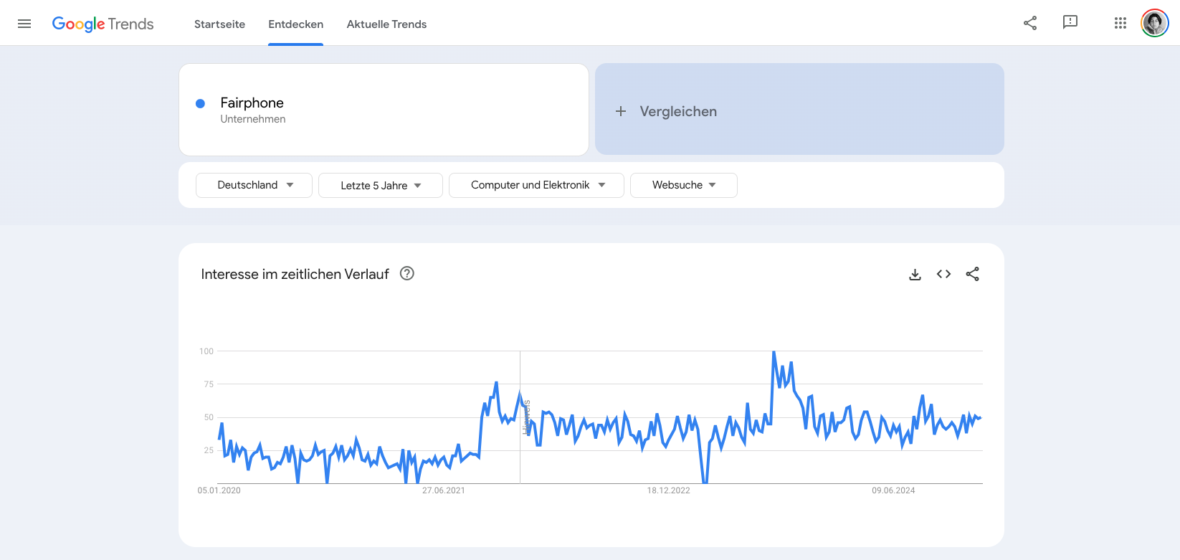Show help for Interesse im zeitlichen Verlauf
1180x560 pixels.
click(407, 273)
